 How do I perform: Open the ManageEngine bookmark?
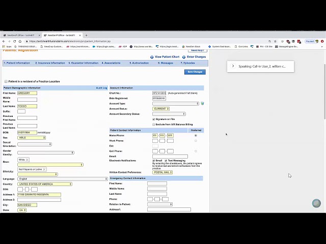(286, 46)
